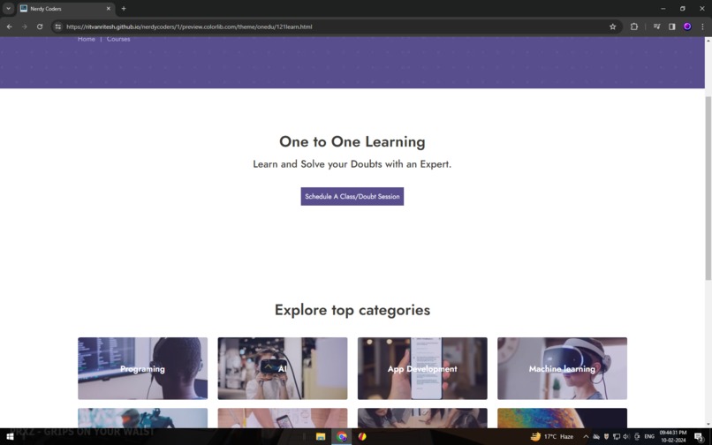Viewport: 712px width, 445px height.
Task: Click Learn and Solve your Doubts subtitle
Action: pos(352,164)
